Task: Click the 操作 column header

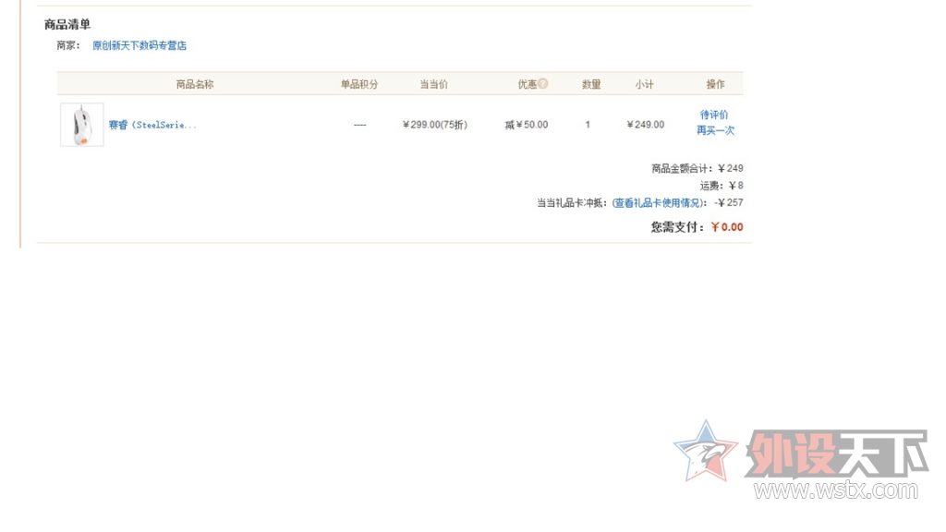Action: pyautogui.click(x=716, y=84)
